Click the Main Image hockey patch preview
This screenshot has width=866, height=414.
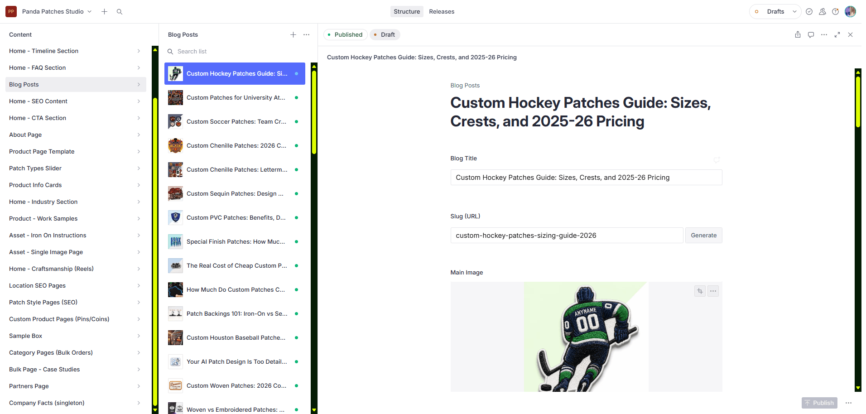click(x=586, y=337)
